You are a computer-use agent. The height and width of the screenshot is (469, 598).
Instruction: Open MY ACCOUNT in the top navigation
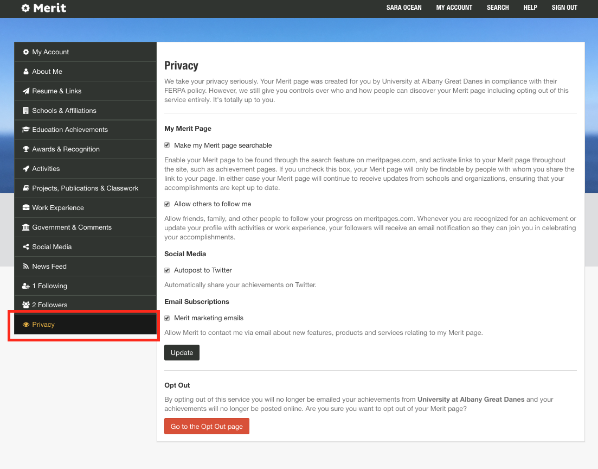click(x=454, y=8)
